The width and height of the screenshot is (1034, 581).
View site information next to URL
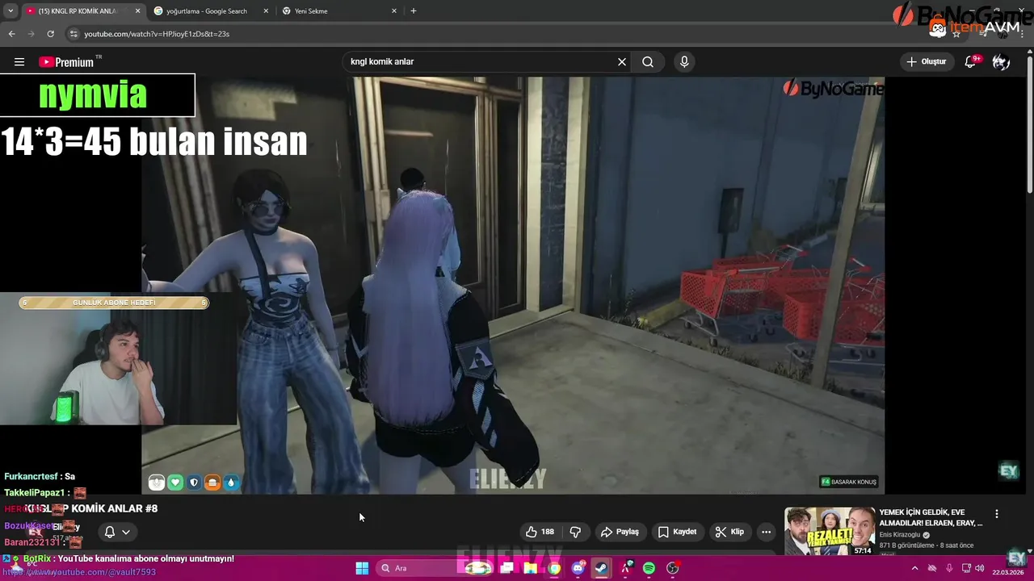point(74,34)
